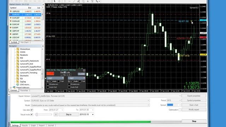This screenshot has height=127, width=226.
Task: Select GBPJPY in Market Watch
Action: (x=25, y=34)
